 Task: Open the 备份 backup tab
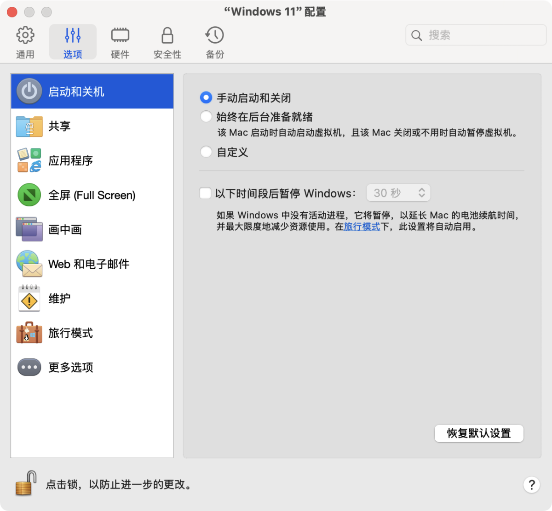[215, 43]
